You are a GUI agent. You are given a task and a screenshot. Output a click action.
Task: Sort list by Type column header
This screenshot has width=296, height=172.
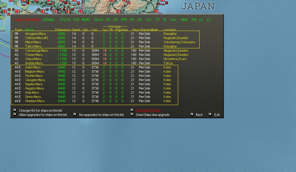[18, 30]
